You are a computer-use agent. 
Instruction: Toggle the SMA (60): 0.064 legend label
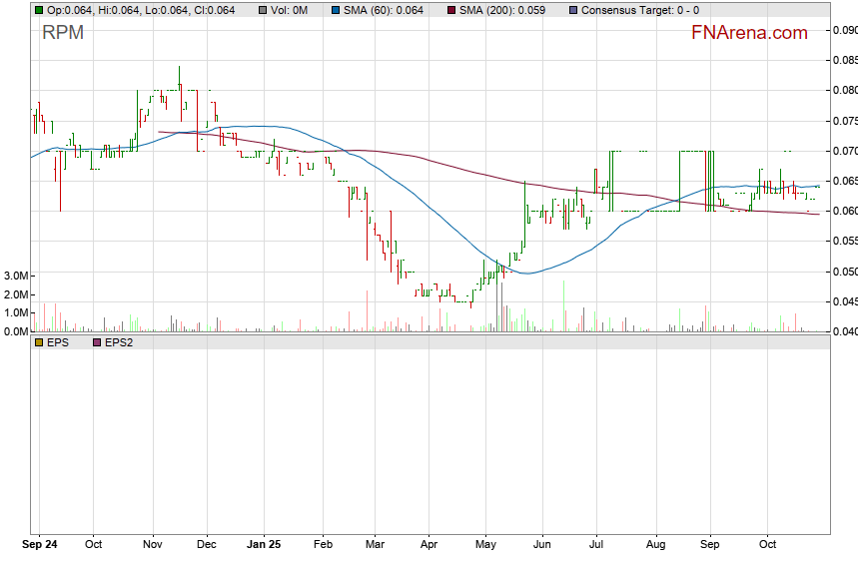pos(385,10)
